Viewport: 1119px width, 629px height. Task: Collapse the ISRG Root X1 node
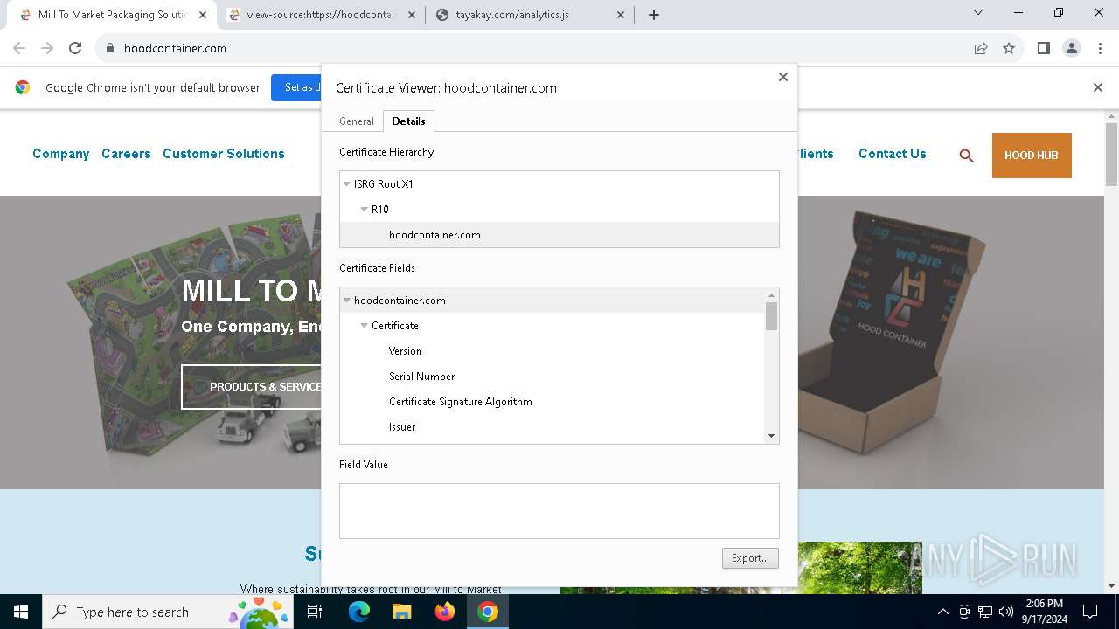coord(347,184)
